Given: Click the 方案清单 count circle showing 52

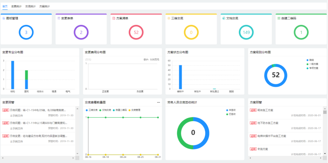Looking at the screenshot, I should tap(136, 32).
